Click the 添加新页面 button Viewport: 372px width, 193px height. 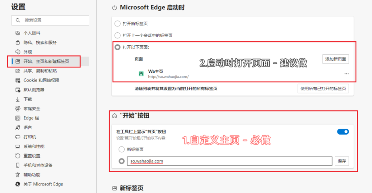coord(336,59)
